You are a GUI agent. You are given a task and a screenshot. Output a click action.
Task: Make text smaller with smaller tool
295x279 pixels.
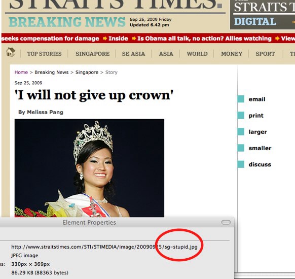[x=260, y=148]
